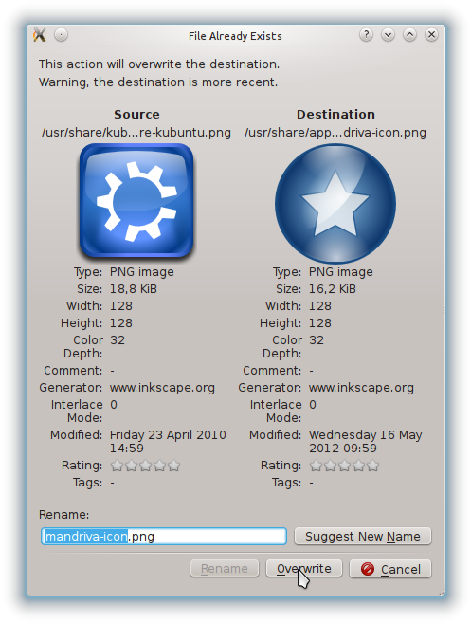This screenshot has height=623, width=471.
Task: Click inside the Rename filename text field
Action: [164, 537]
